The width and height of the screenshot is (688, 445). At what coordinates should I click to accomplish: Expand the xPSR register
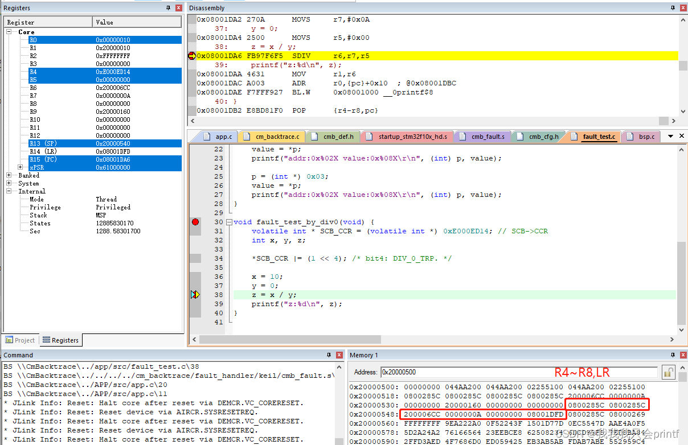pos(21,167)
